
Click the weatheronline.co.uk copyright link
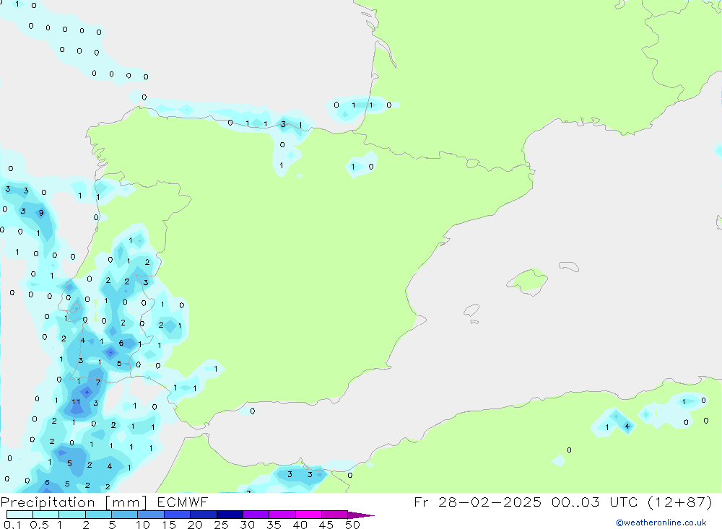(661, 523)
